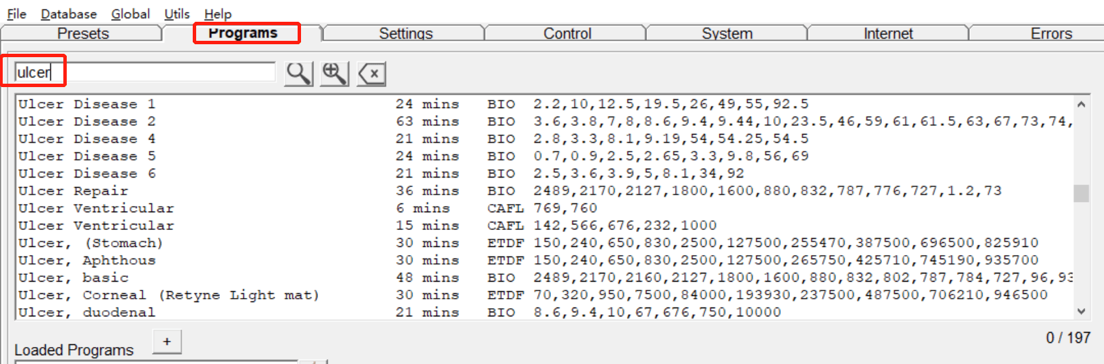The height and width of the screenshot is (364, 1104).
Task: Select Ulcer, Aphthous in the list
Action: 545,261
